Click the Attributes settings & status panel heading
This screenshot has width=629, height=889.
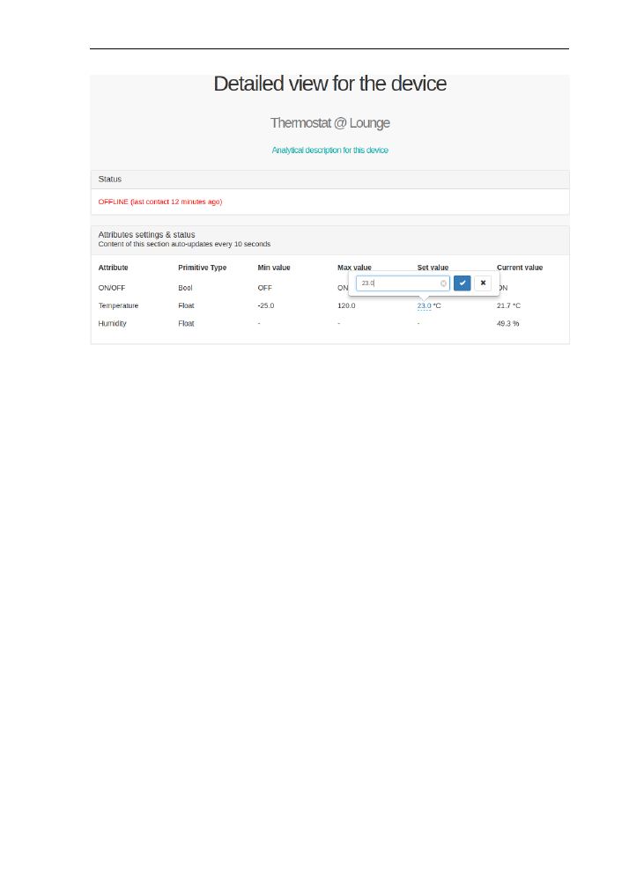pos(146,235)
